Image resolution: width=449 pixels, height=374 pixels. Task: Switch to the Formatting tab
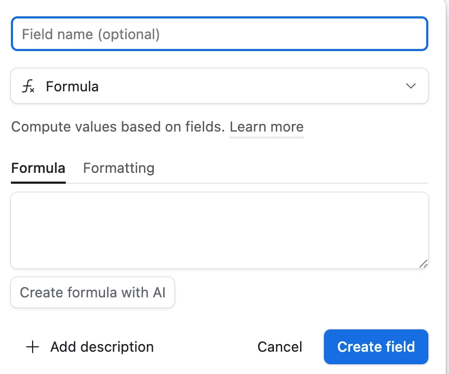119,168
